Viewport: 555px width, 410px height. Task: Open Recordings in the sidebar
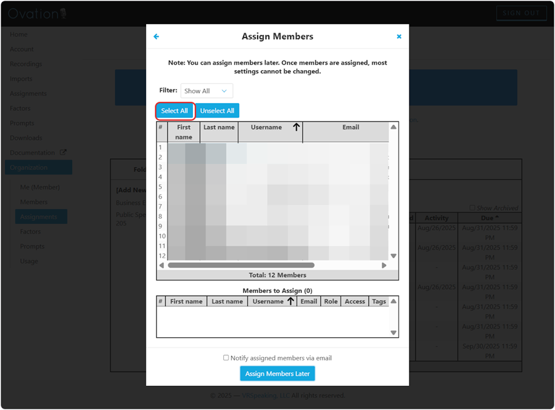tap(26, 64)
